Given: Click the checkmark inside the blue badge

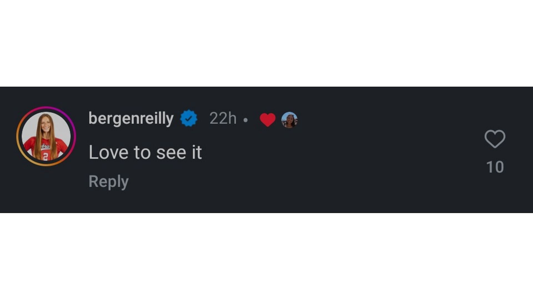Looking at the screenshot, I should [189, 119].
